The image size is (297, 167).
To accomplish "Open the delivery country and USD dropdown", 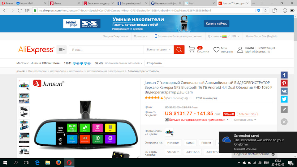I will click(x=223, y=36).
